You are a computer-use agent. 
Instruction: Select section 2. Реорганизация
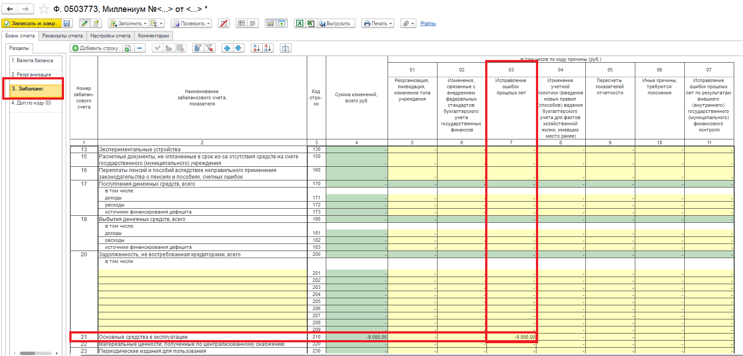point(36,75)
